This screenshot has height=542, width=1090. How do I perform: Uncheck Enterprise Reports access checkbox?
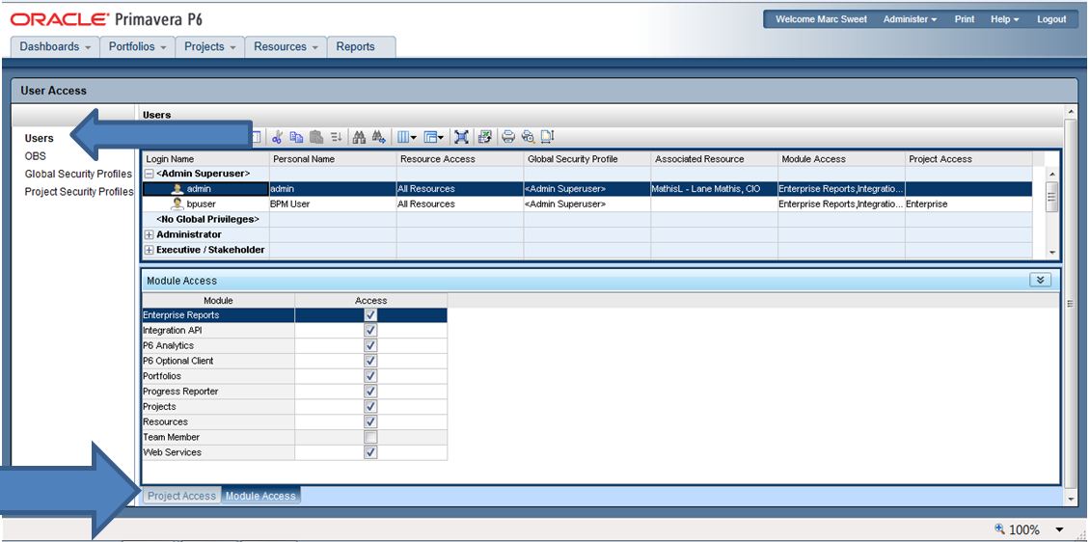click(370, 314)
